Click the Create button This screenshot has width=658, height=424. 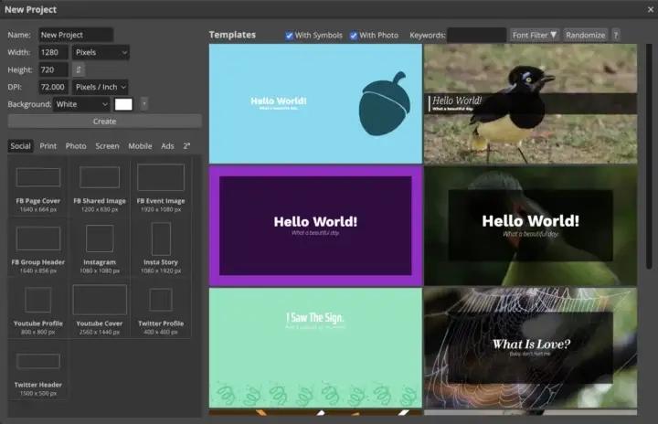(104, 122)
